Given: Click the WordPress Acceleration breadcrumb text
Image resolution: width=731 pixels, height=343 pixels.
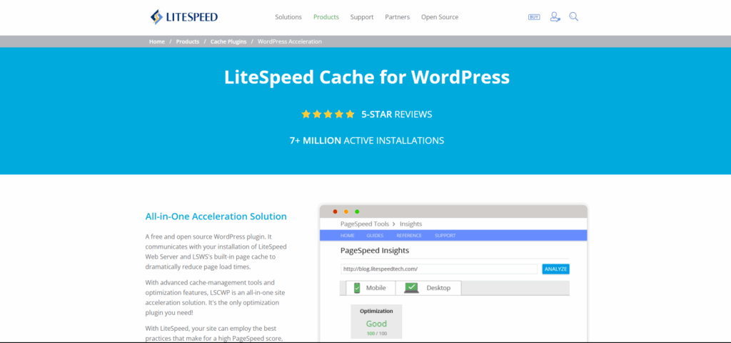Looking at the screenshot, I should pyautogui.click(x=290, y=41).
